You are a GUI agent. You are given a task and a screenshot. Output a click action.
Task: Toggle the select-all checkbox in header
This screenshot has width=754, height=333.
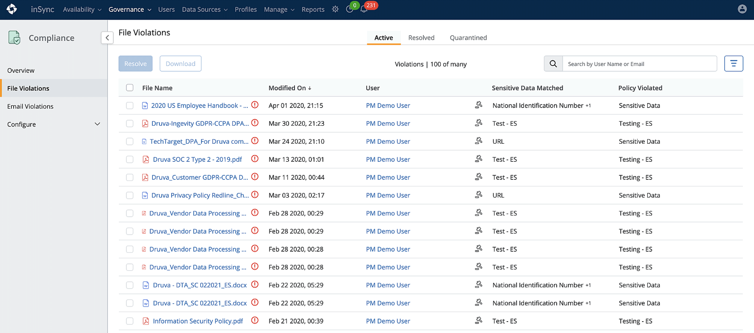click(x=130, y=88)
